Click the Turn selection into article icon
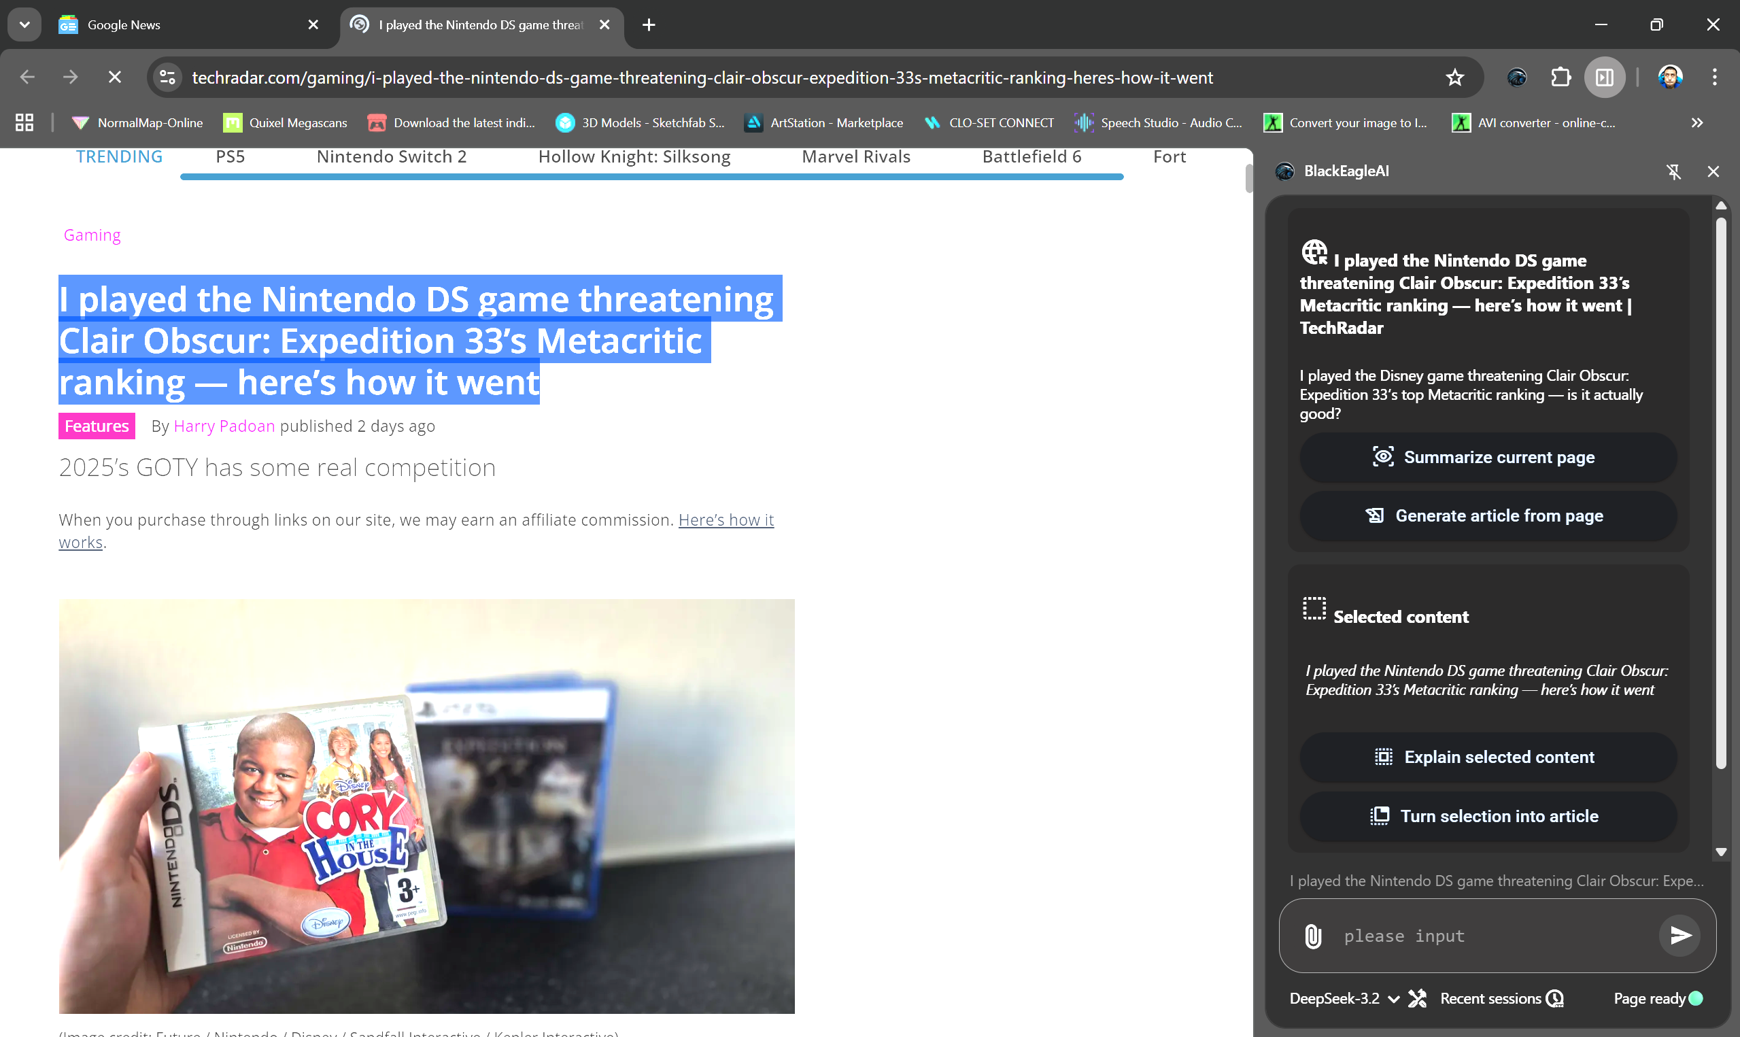Screen dimensions: 1740x1037 [1381, 815]
